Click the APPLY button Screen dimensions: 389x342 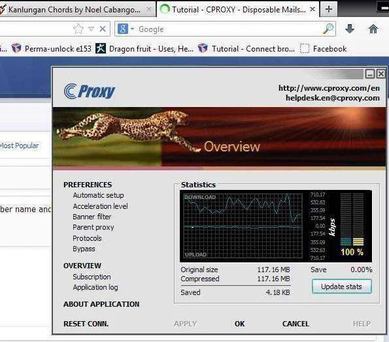[185, 324]
